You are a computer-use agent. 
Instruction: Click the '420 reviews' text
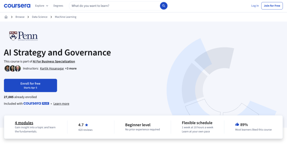pos(85,130)
